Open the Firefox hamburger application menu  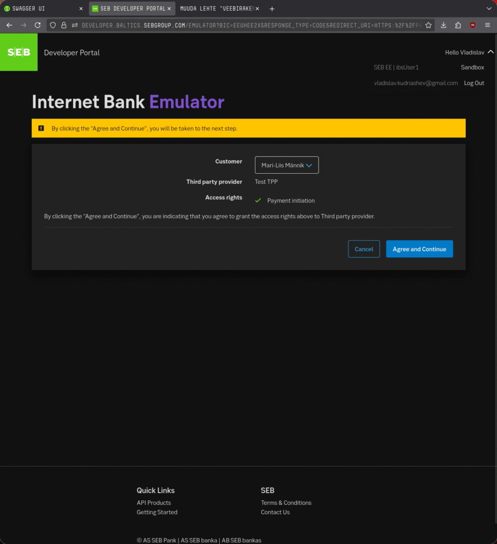click(487, 25)
